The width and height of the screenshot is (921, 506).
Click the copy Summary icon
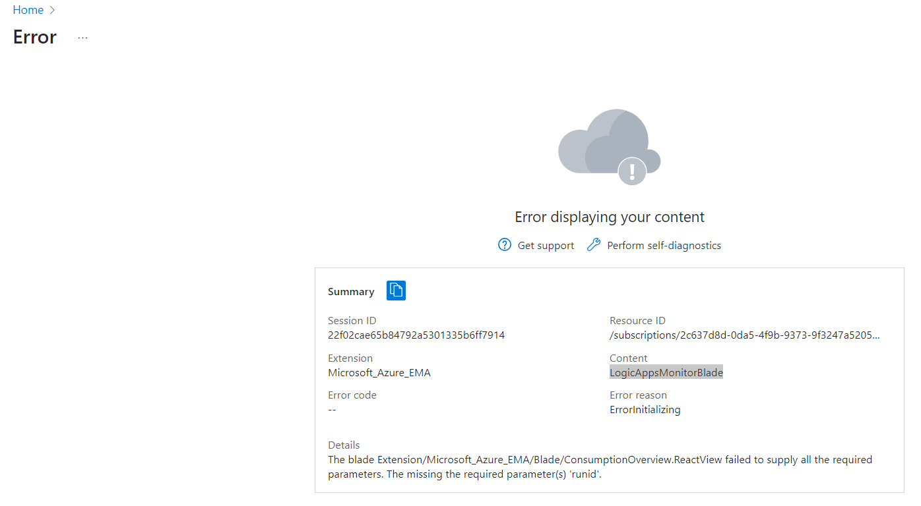[396, 291]
